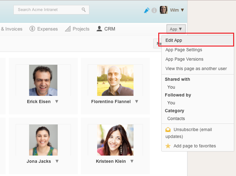The image size is (236, 176).
Task: Open the arrow menu for Kristeen Klein
Action: pos(132,161)
